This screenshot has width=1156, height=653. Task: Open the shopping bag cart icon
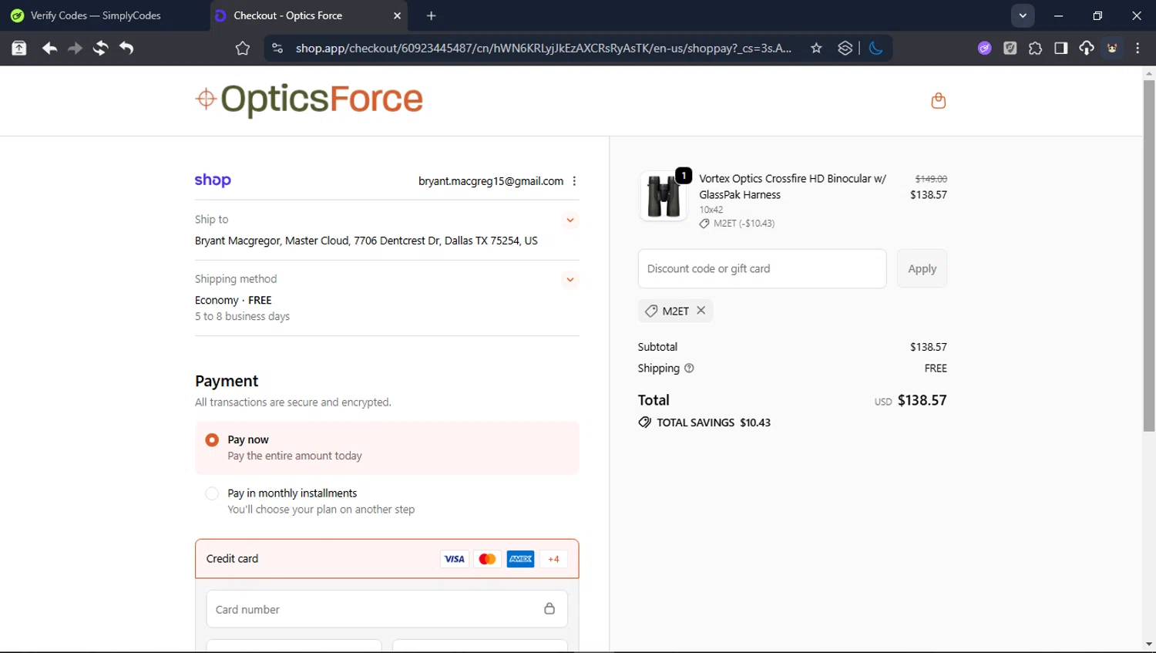click(x=938, y=100)
